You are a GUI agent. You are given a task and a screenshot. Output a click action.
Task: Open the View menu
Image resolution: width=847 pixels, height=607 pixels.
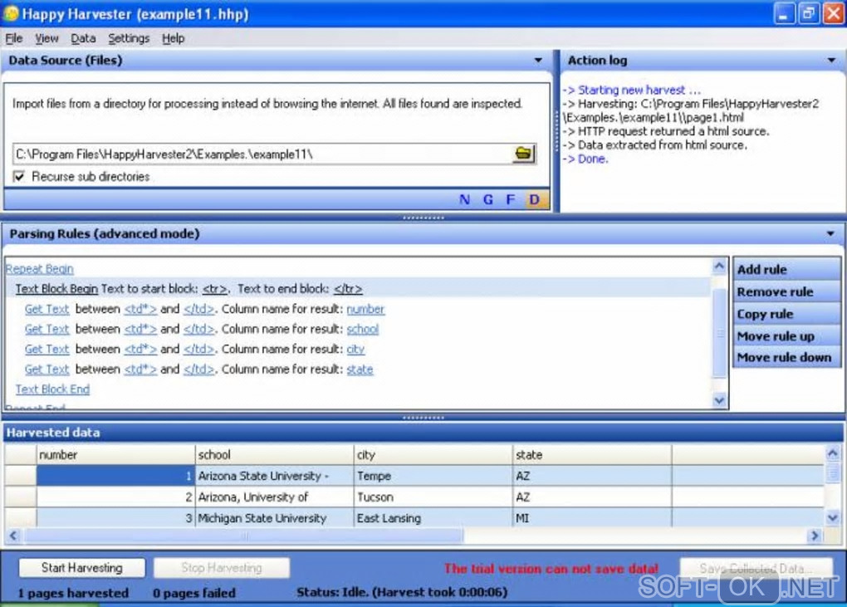click(x=47, y=38)
